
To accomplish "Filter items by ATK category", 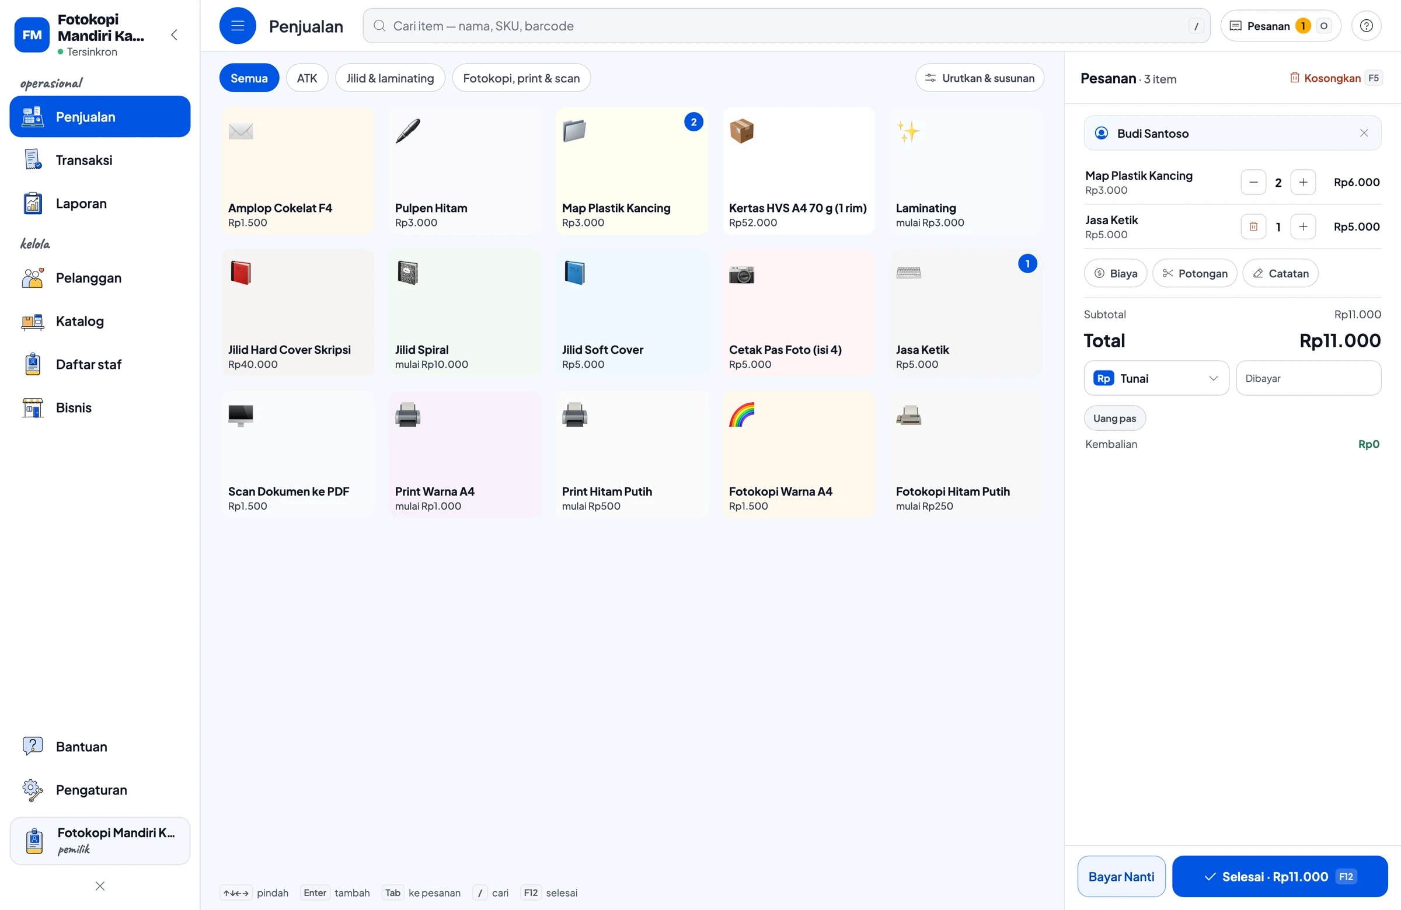I will tap(306, 78).
